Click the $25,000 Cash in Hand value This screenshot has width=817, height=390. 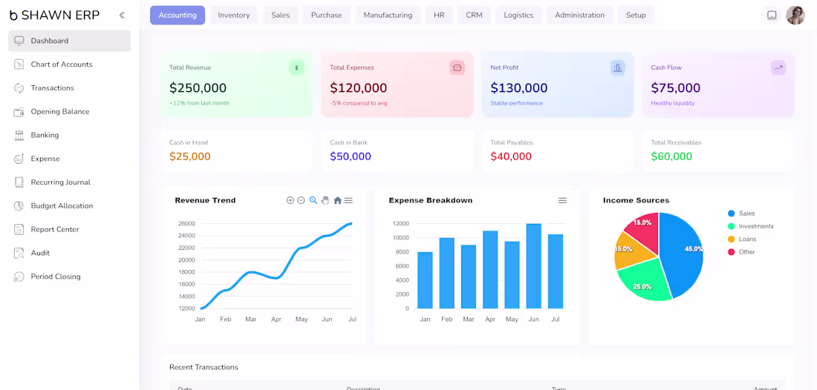click(190, 156)
